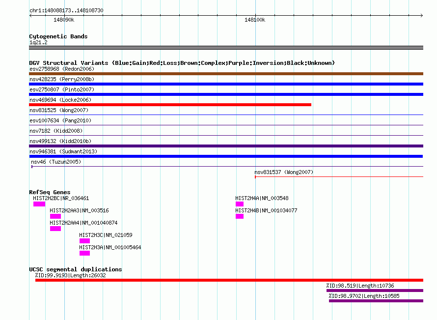The height and width of the screenshot is (320, 437).
Task: Open the %ID:99.9193|Length:26032 label
Action: click(71, 275)
